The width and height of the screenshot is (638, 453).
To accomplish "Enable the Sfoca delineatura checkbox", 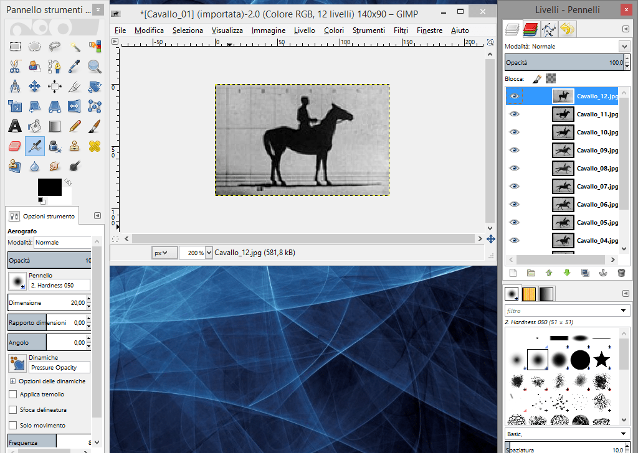I will click(x=13, y=409).
